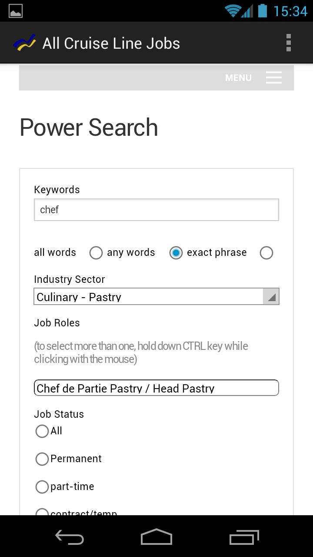Screen dimensions: 313x557
Task: Focus the Keywords field containing chef
Action: (156, 210)
